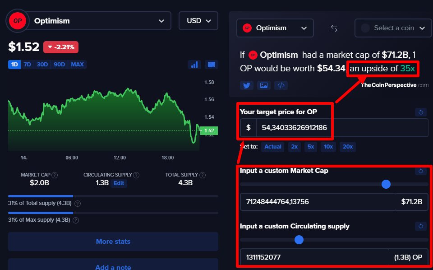This screenshot has height=270, width=433.
Task: Edit the circulating supply value
Action: [x=119, y=183]
